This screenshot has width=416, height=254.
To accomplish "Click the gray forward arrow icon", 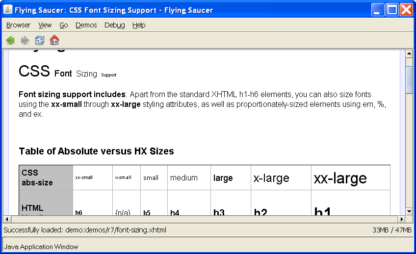I will (25, 40).
